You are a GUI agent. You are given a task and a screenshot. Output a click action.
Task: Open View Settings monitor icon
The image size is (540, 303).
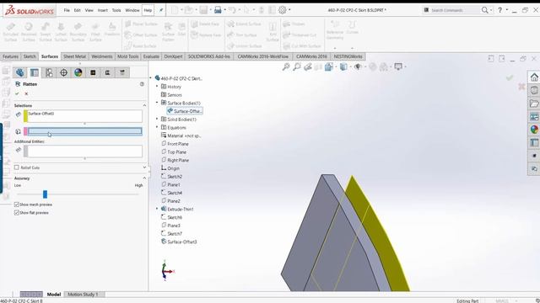398,66
